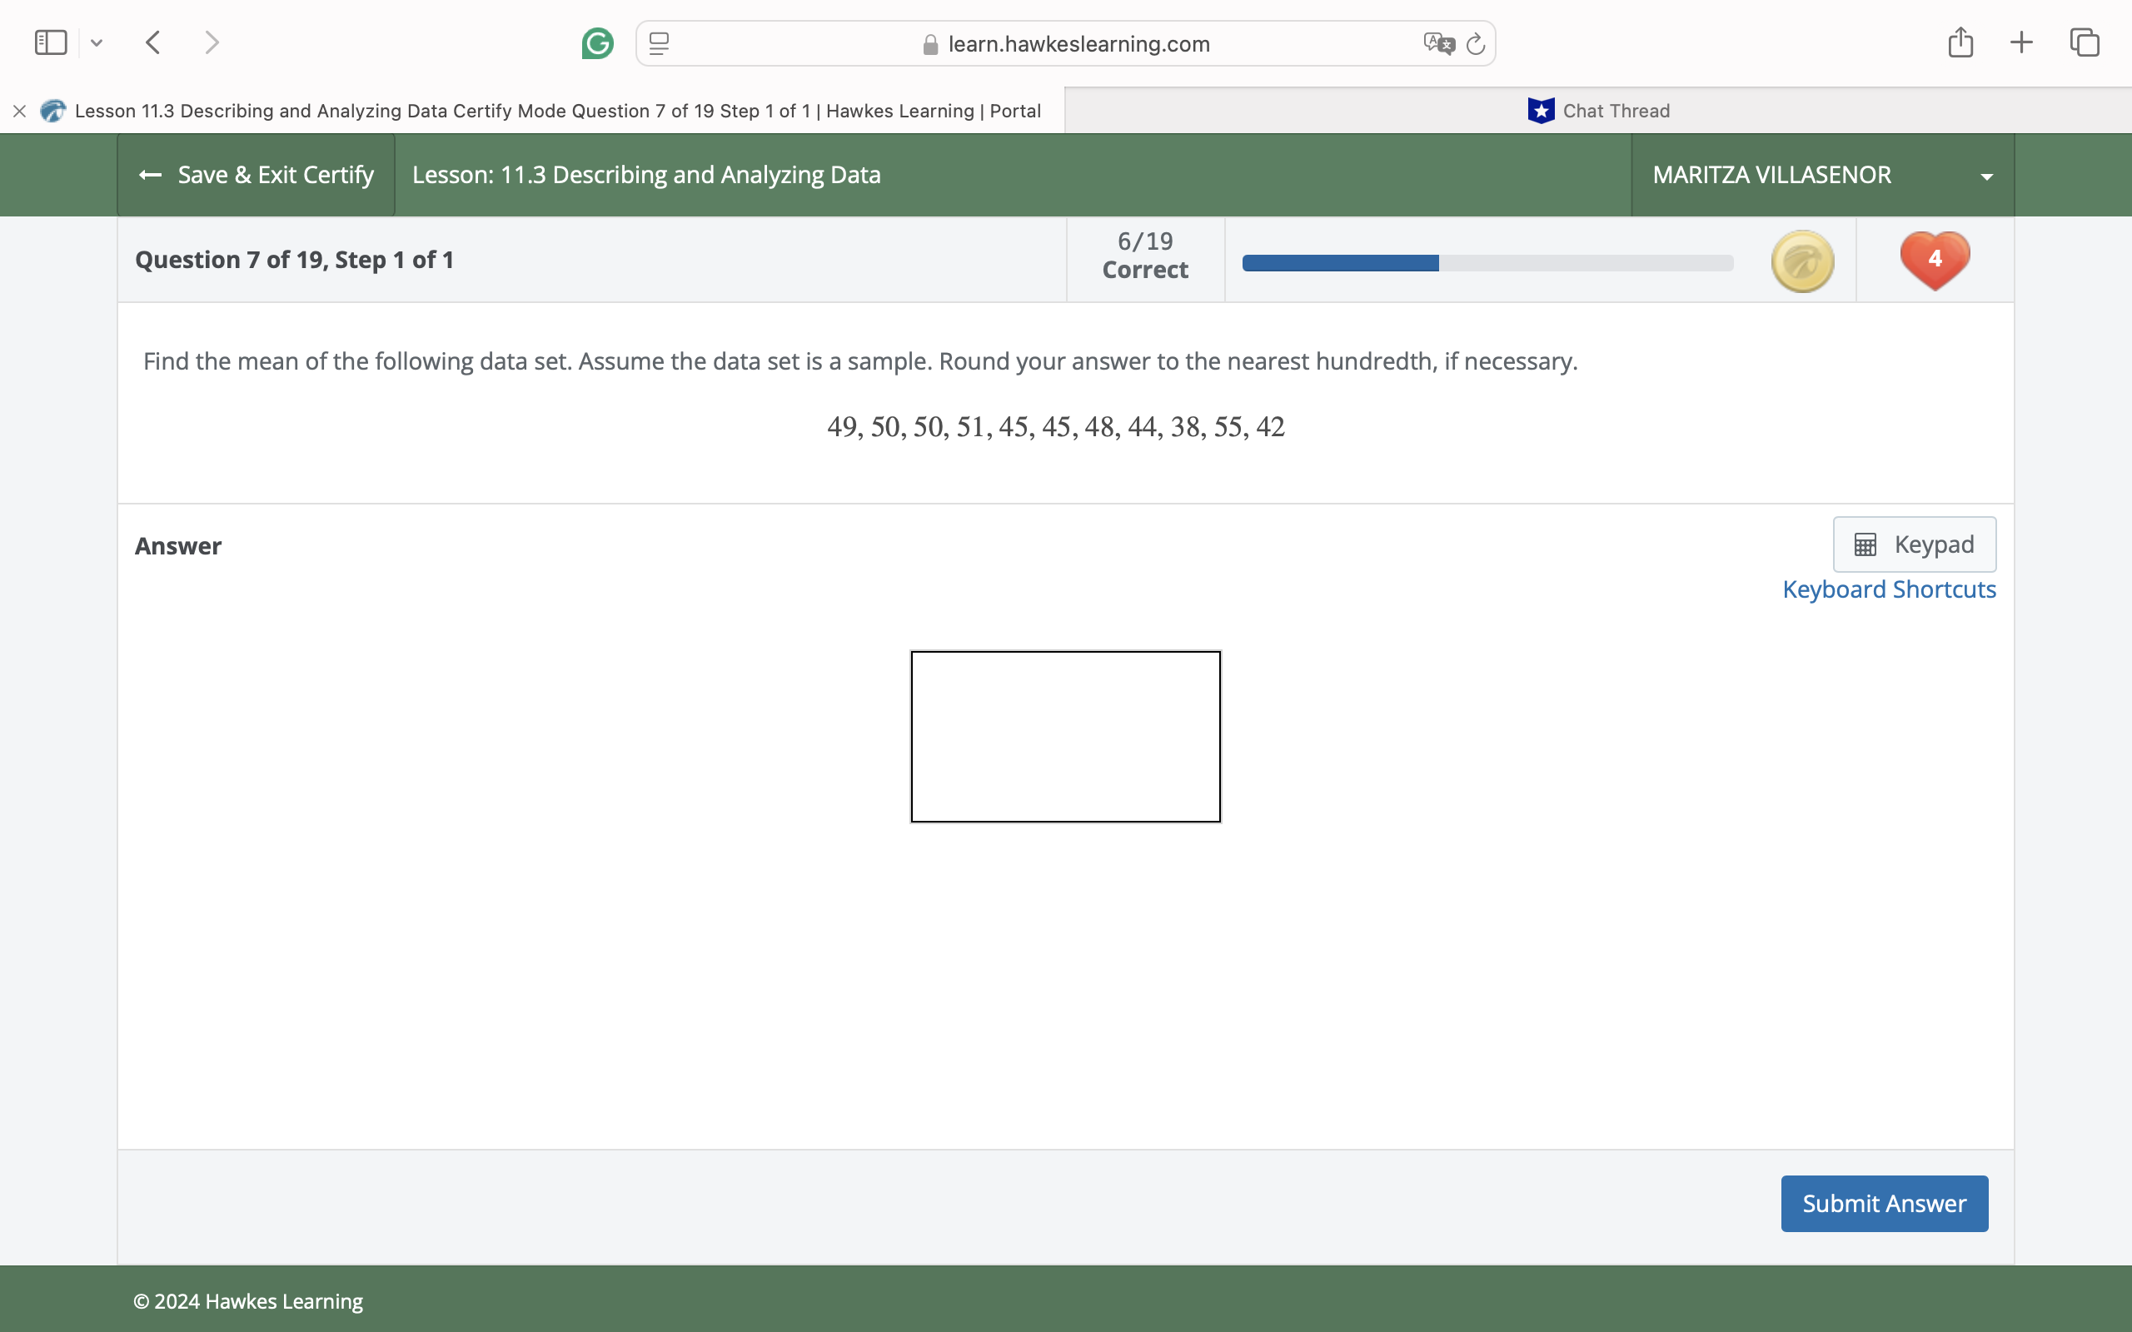This screenshot has height=1332, width=2132.
Task: Switch to the Chat Thread tab
Action: coord(1598,110)
